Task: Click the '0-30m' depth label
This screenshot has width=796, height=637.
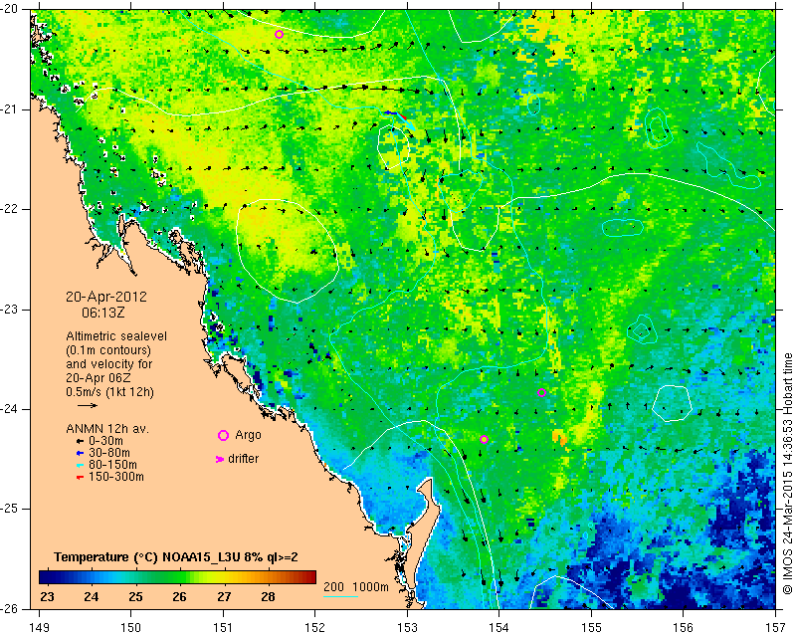Action: (x=105, y=442)
